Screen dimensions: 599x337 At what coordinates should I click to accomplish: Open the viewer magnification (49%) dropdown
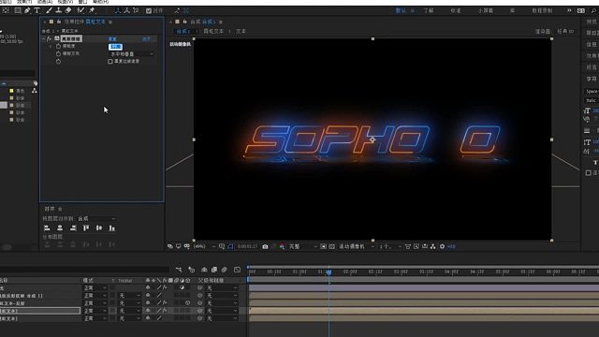pyautogui.click(x=205, y=247)
